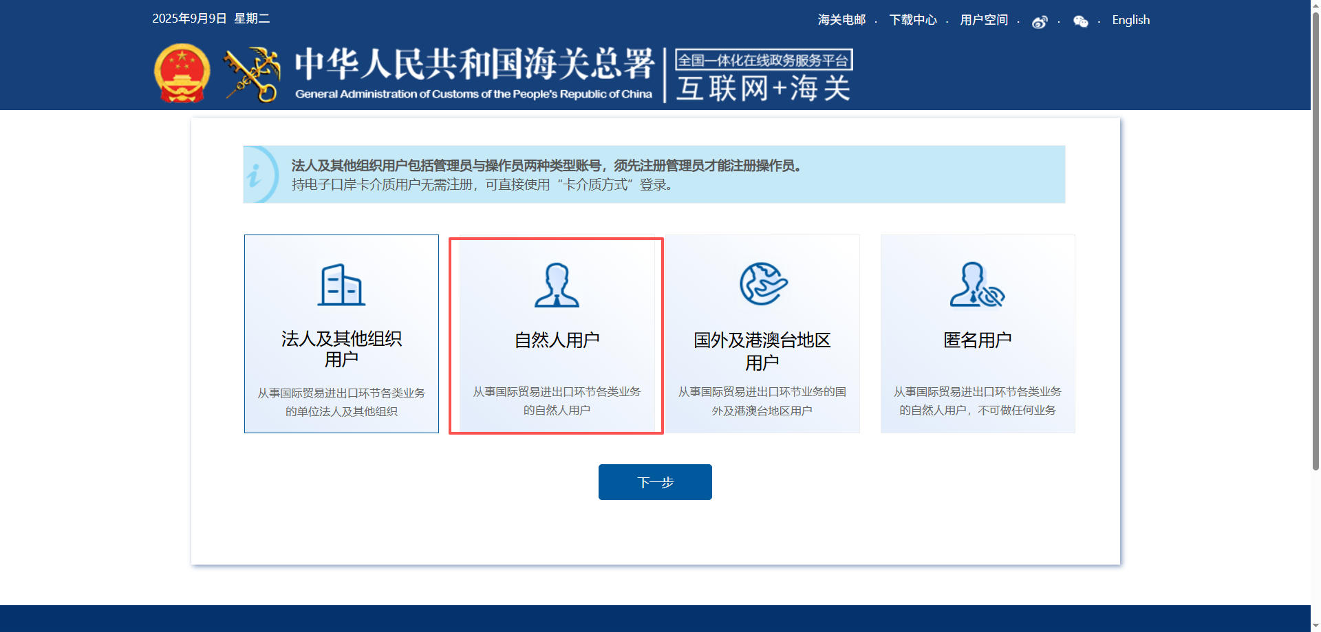
Task: Pick the 匿名用户 user type title
Action: (977, 340)
